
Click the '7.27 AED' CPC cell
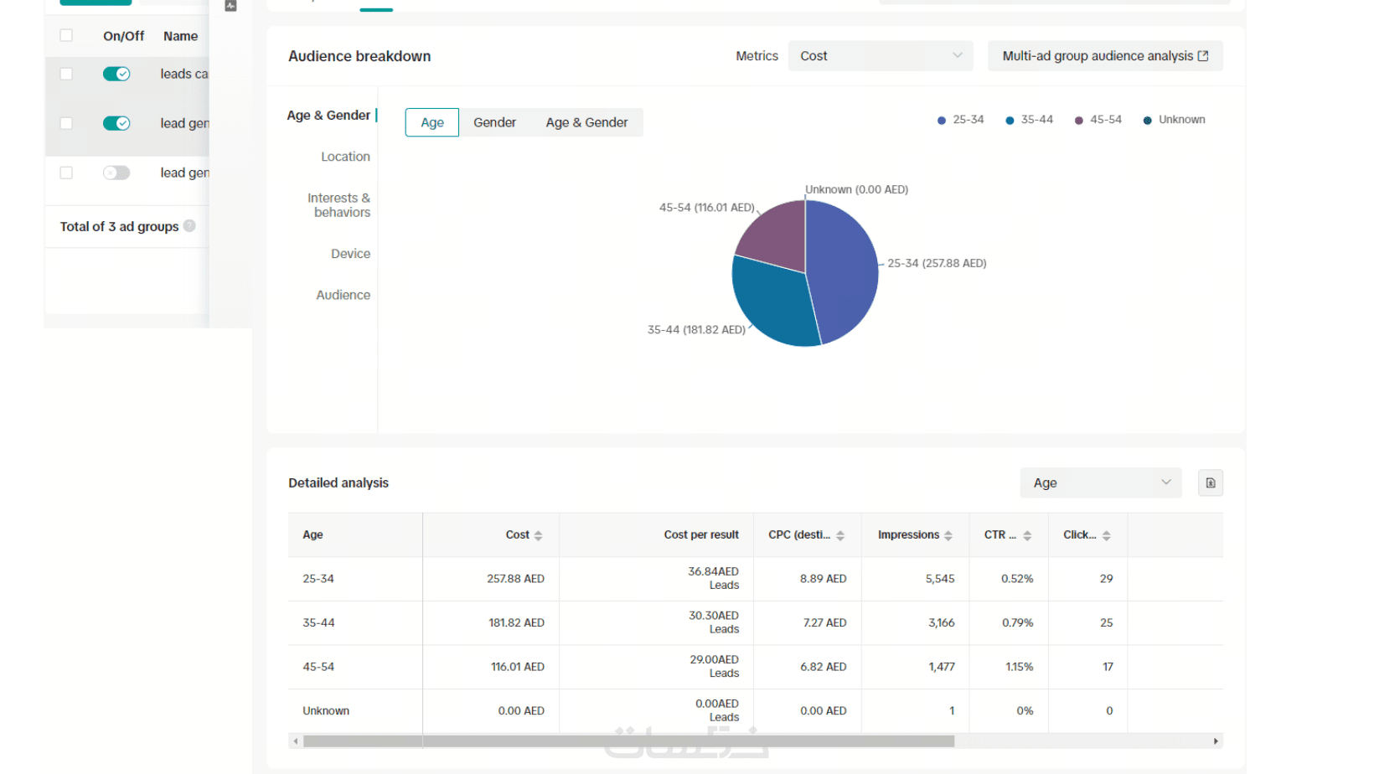(824, 623)
